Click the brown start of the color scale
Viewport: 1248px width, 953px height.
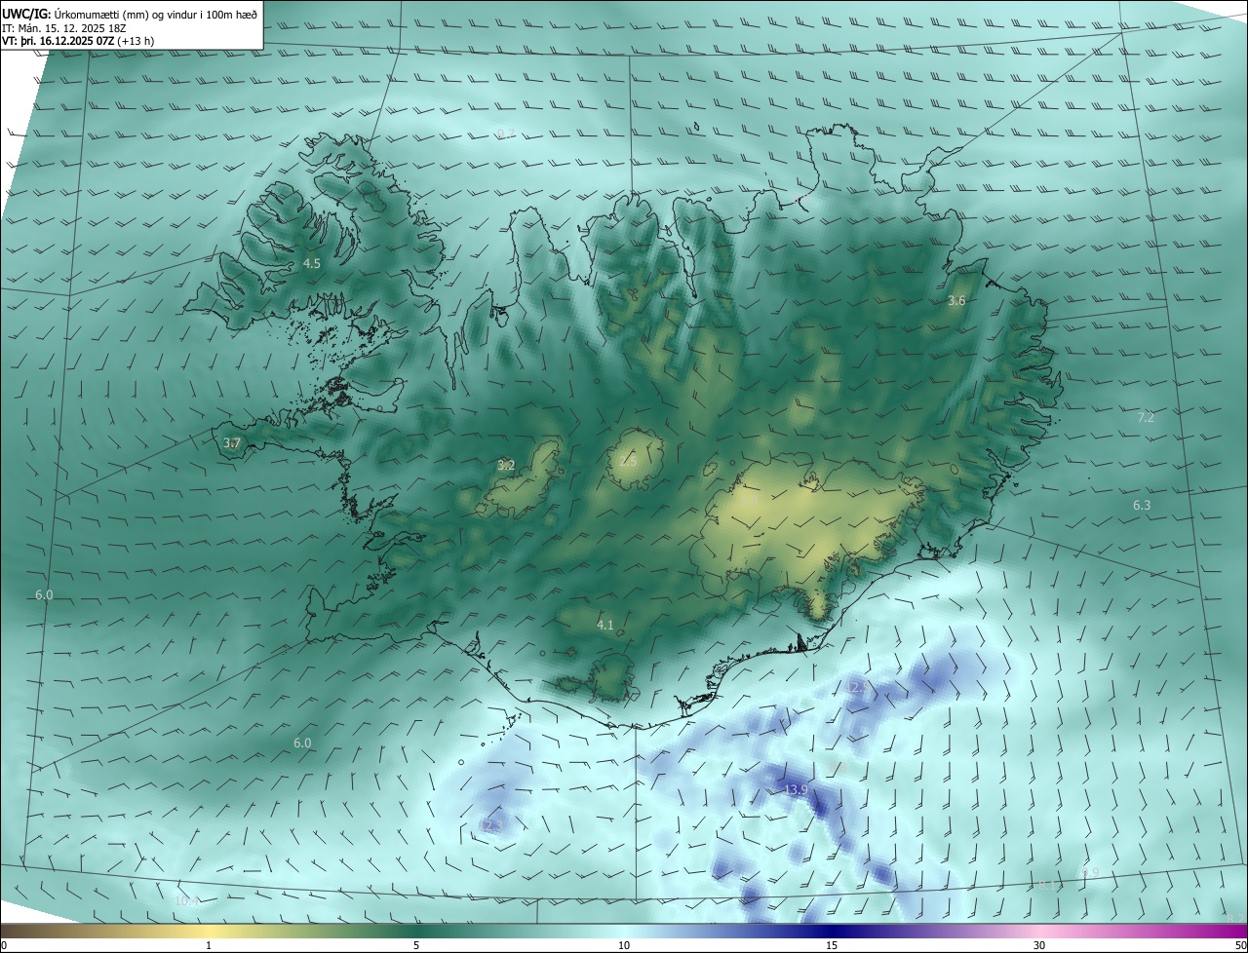pos(19,932)
